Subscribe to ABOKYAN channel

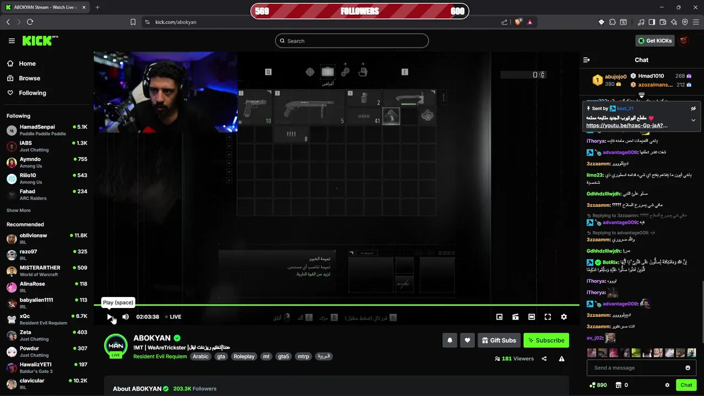tap(546, 340)
